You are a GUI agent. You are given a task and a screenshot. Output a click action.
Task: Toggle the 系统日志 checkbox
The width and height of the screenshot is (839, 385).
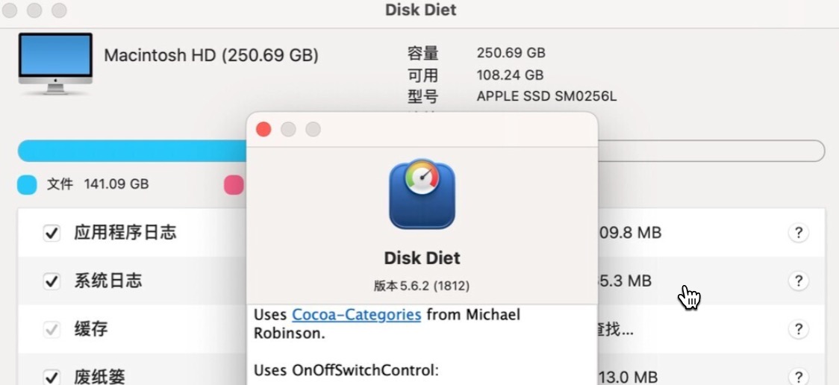[52, 281]
